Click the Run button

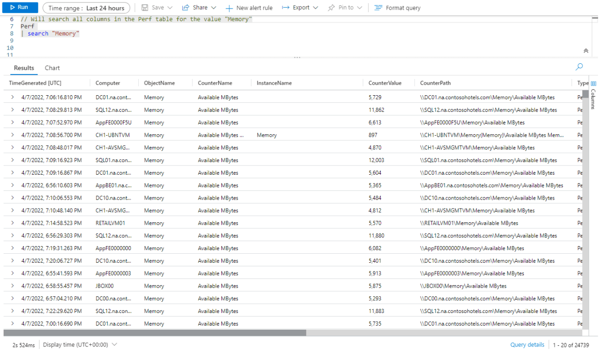pos(20,7)
